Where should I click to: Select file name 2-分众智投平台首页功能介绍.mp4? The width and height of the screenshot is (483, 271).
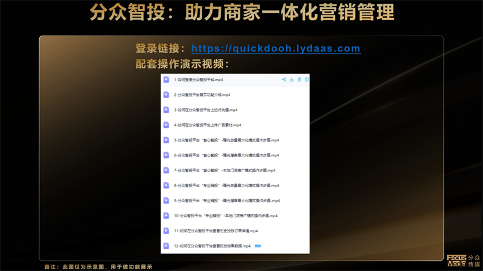tap(202, 95)
